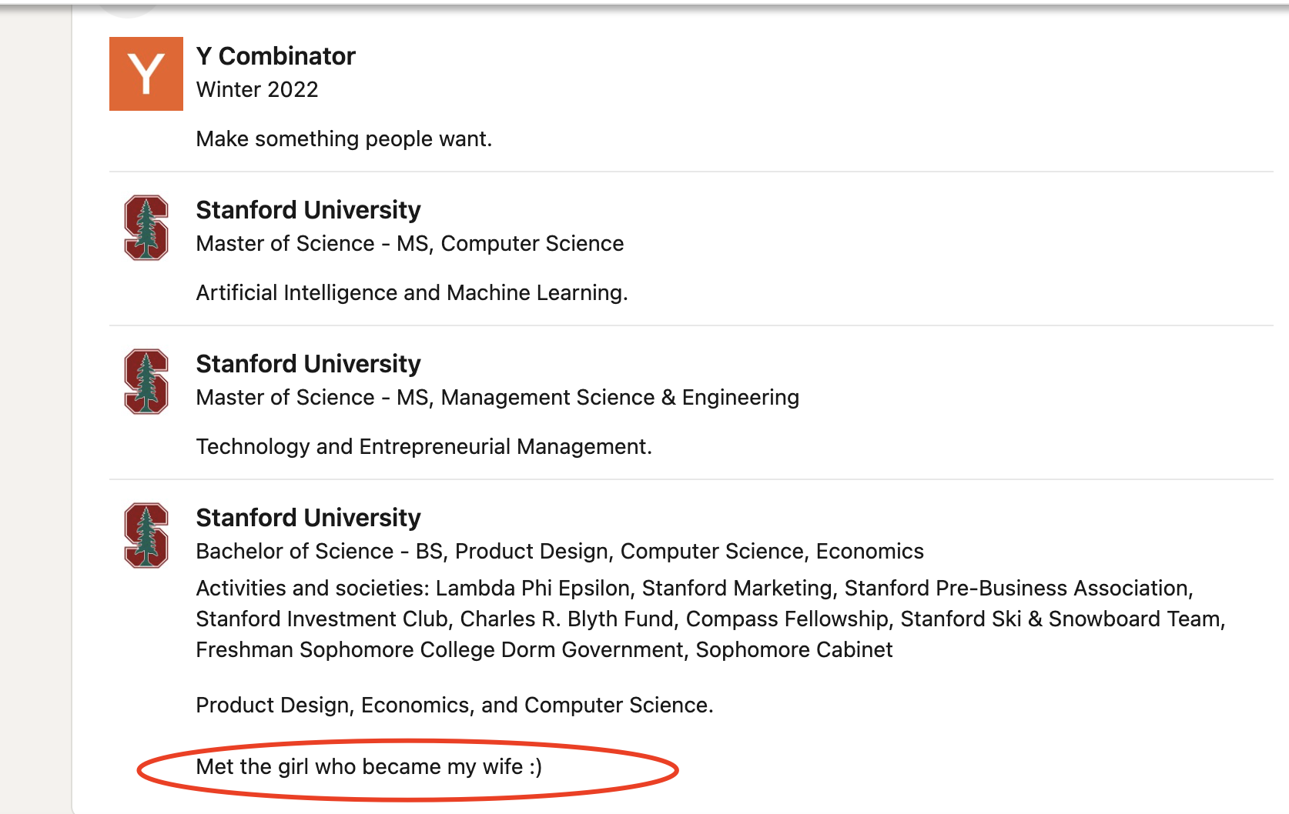Open Stanford University heading for Bachelor's degree
The width and height of the screenshot is (1289, 814).
308,518
